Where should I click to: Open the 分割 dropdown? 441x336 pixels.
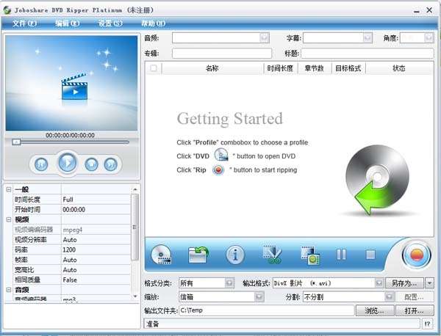tap(389, 296)
